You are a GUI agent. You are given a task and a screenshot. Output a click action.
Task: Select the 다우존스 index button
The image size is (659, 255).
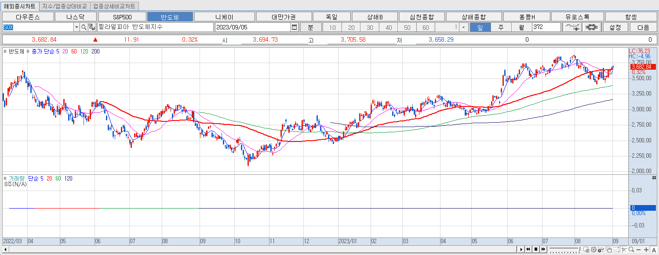pyautogui.click(x=27, y=17)
